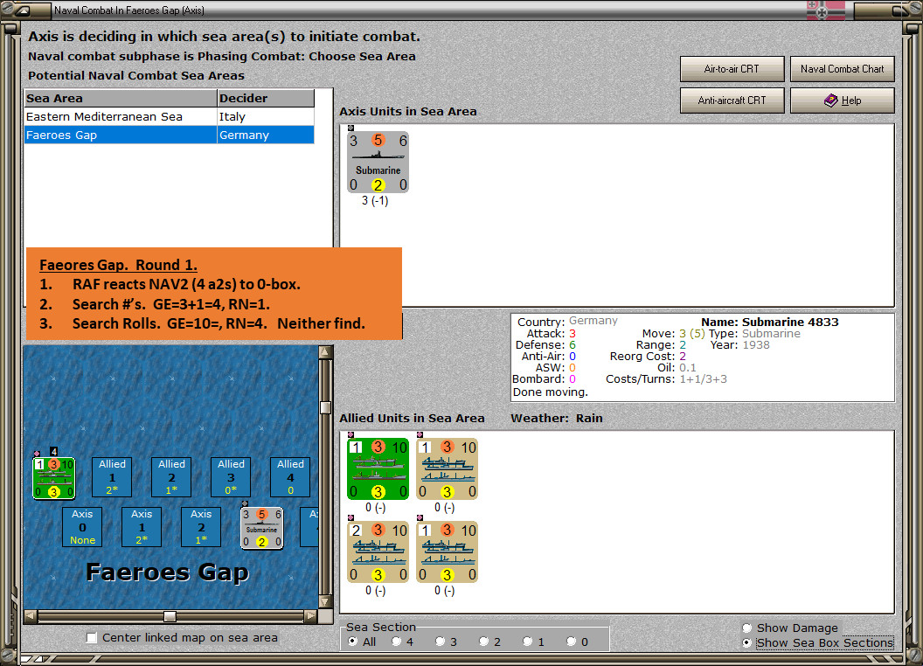923x666 pixels.
Task: Select Show Sea Box Sections radio option
Action: coord(747,643)
